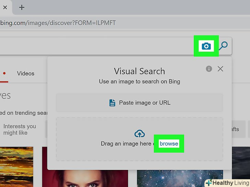Select 'Interests you might like' text
Screen dimensions: 250x187
[20, 129]
